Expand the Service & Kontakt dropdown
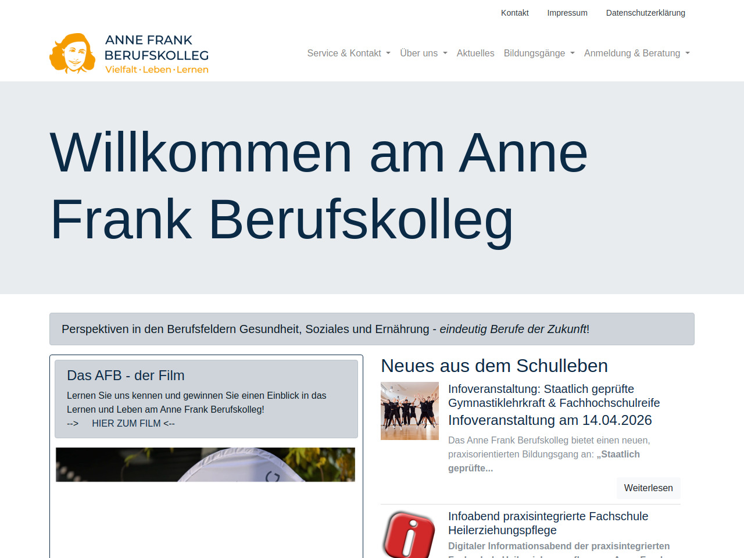 click(x=349, y=53)
